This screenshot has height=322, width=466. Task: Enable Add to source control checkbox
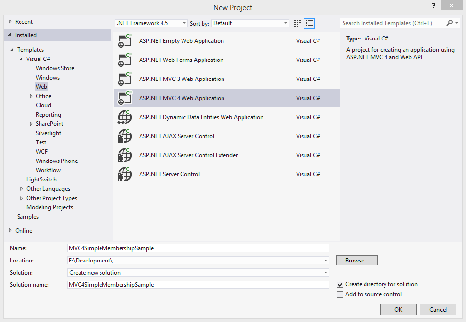[x=340, y=294]
